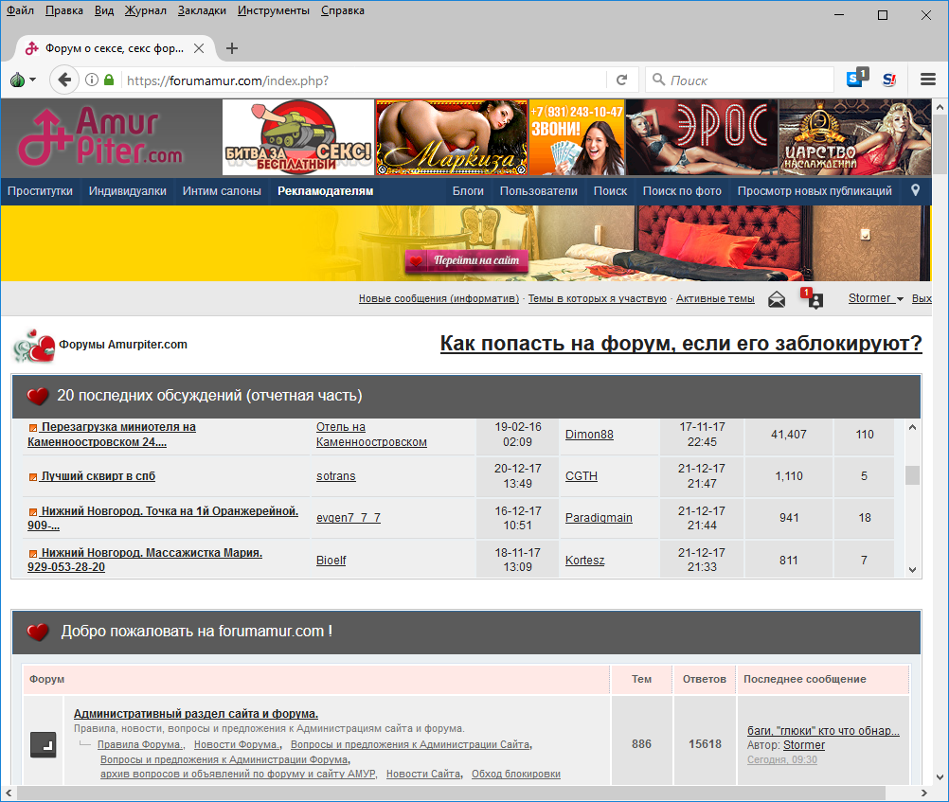Open the notifications icon with red badge
Image resolution: width=949 pixels, height=802 pixels.
[x=814, y=299]
